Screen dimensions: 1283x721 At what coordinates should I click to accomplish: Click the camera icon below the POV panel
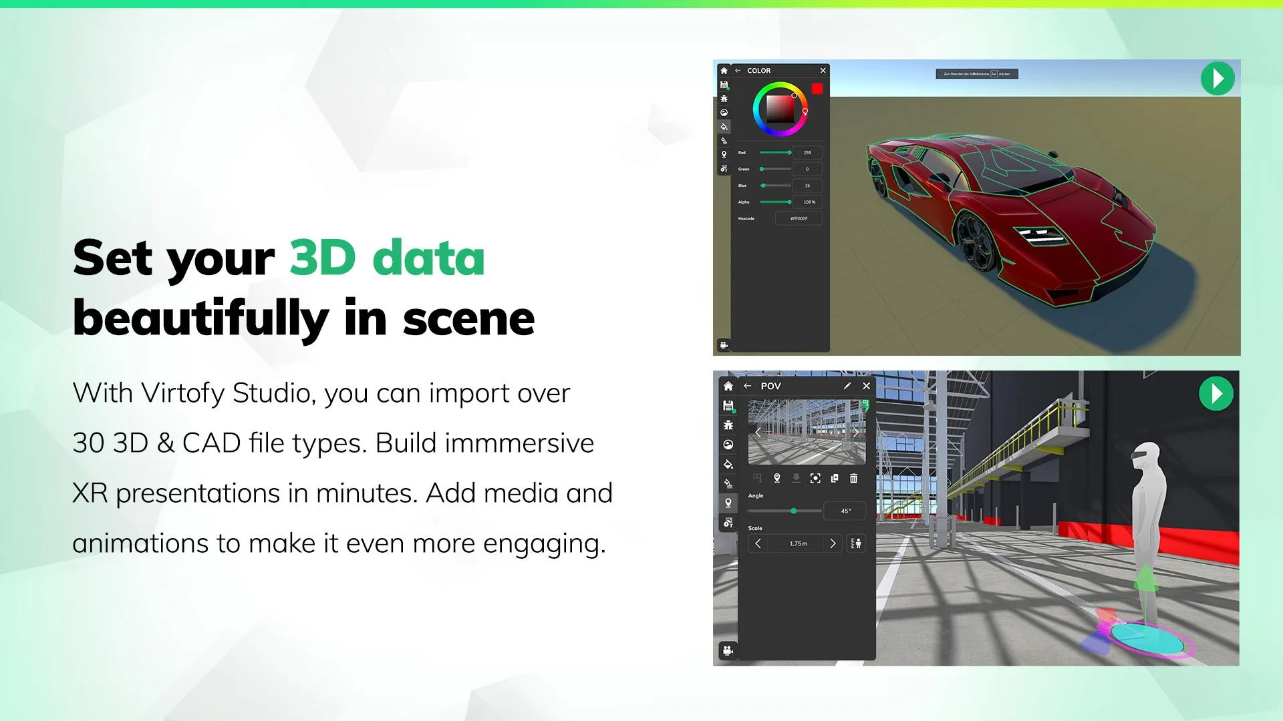pos(728,650)
